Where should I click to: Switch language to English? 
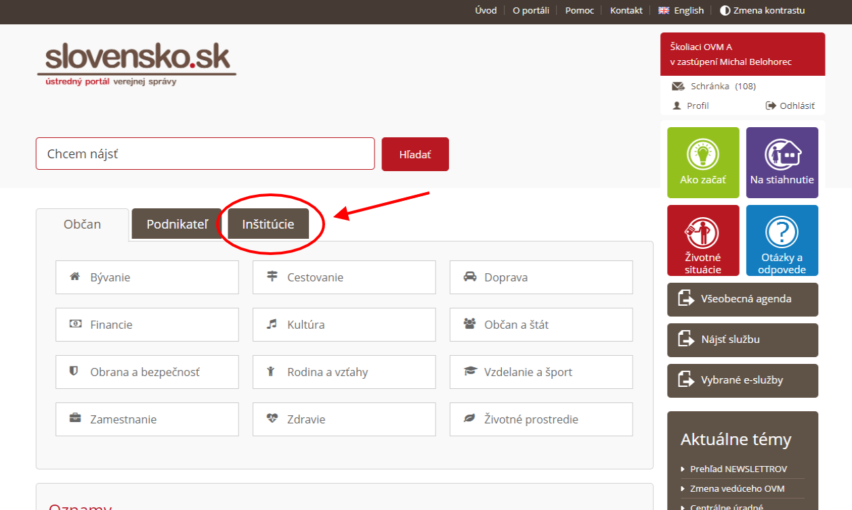coord(689,10)
